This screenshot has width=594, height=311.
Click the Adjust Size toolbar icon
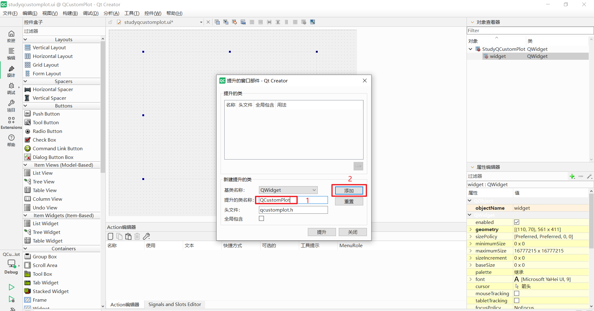[x=312, y=22]
